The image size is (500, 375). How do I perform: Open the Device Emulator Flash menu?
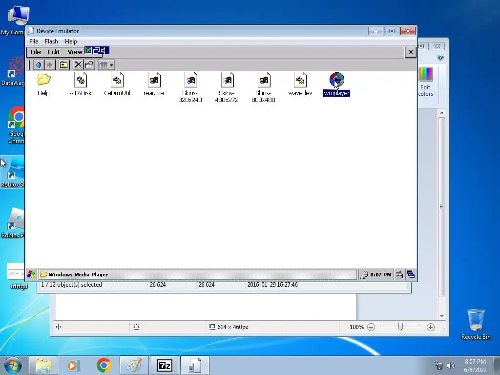[x=51, y=42]
